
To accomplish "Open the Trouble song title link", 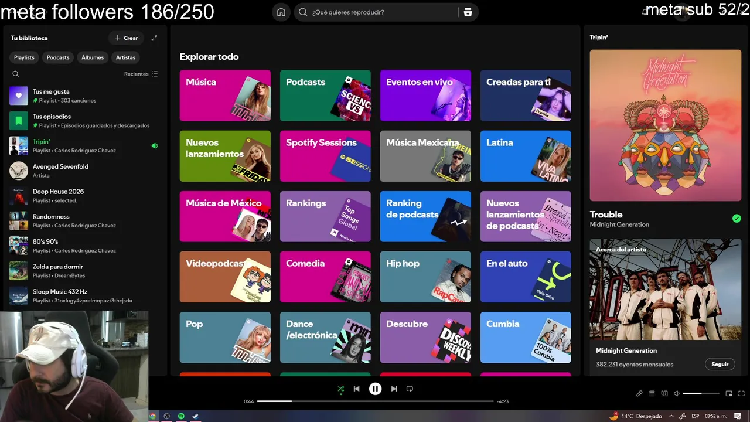I will pyautogui.click(x=606, y=215).
